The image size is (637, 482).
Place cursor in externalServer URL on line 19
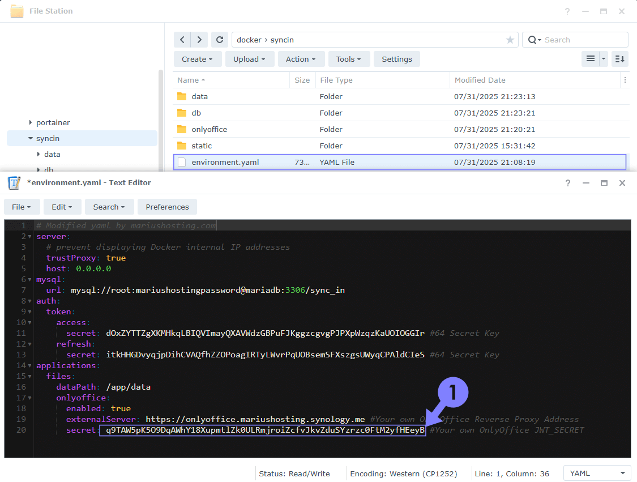point(255,419)
